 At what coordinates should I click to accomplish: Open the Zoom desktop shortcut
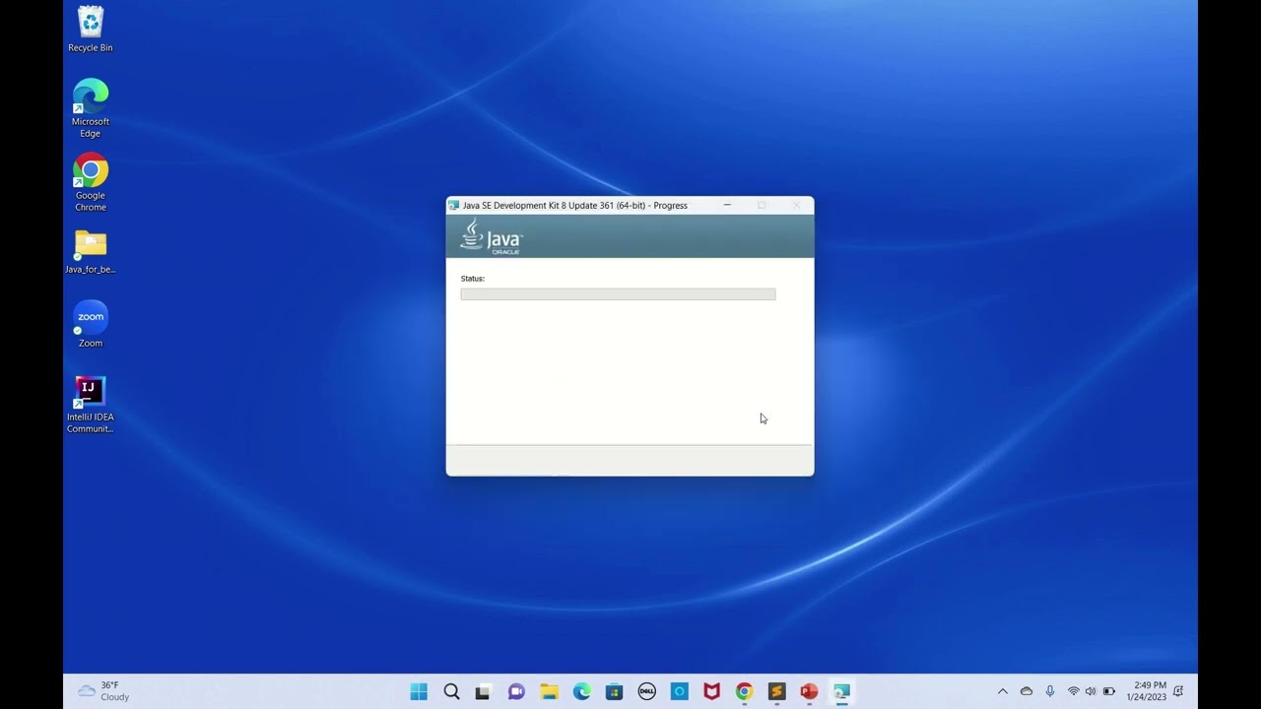pos(90,324)
